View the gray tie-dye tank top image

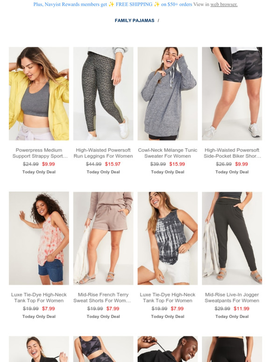(x=168, y=238)
